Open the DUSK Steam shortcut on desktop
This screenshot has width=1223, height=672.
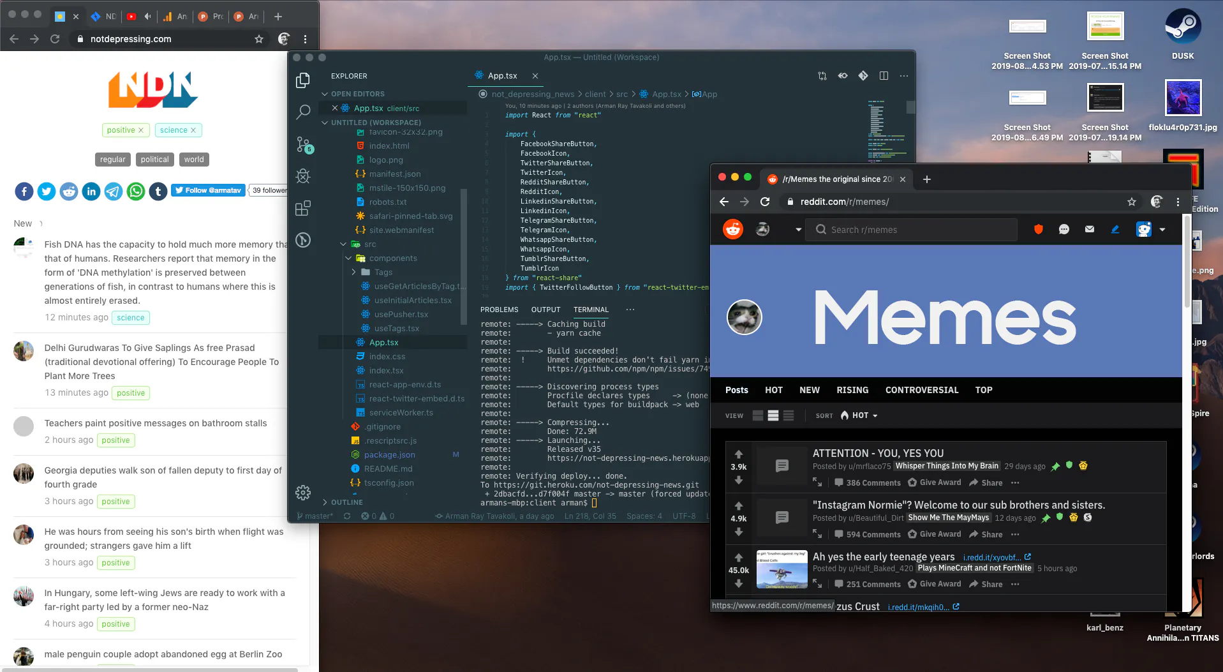click(x=1183, y=34)
